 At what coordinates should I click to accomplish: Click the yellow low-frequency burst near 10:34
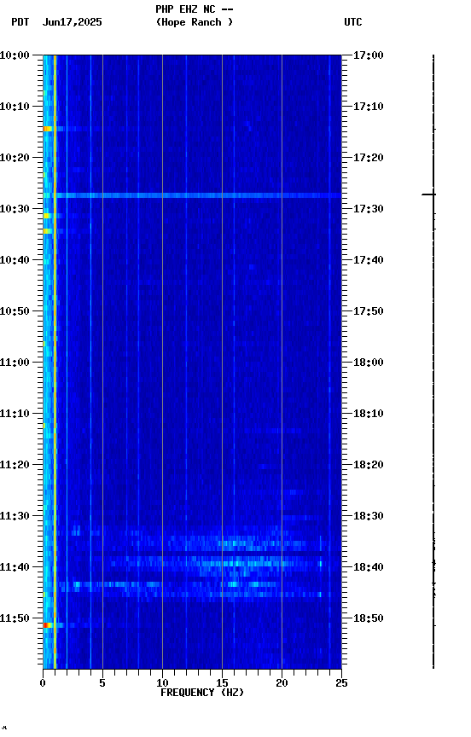47,231
